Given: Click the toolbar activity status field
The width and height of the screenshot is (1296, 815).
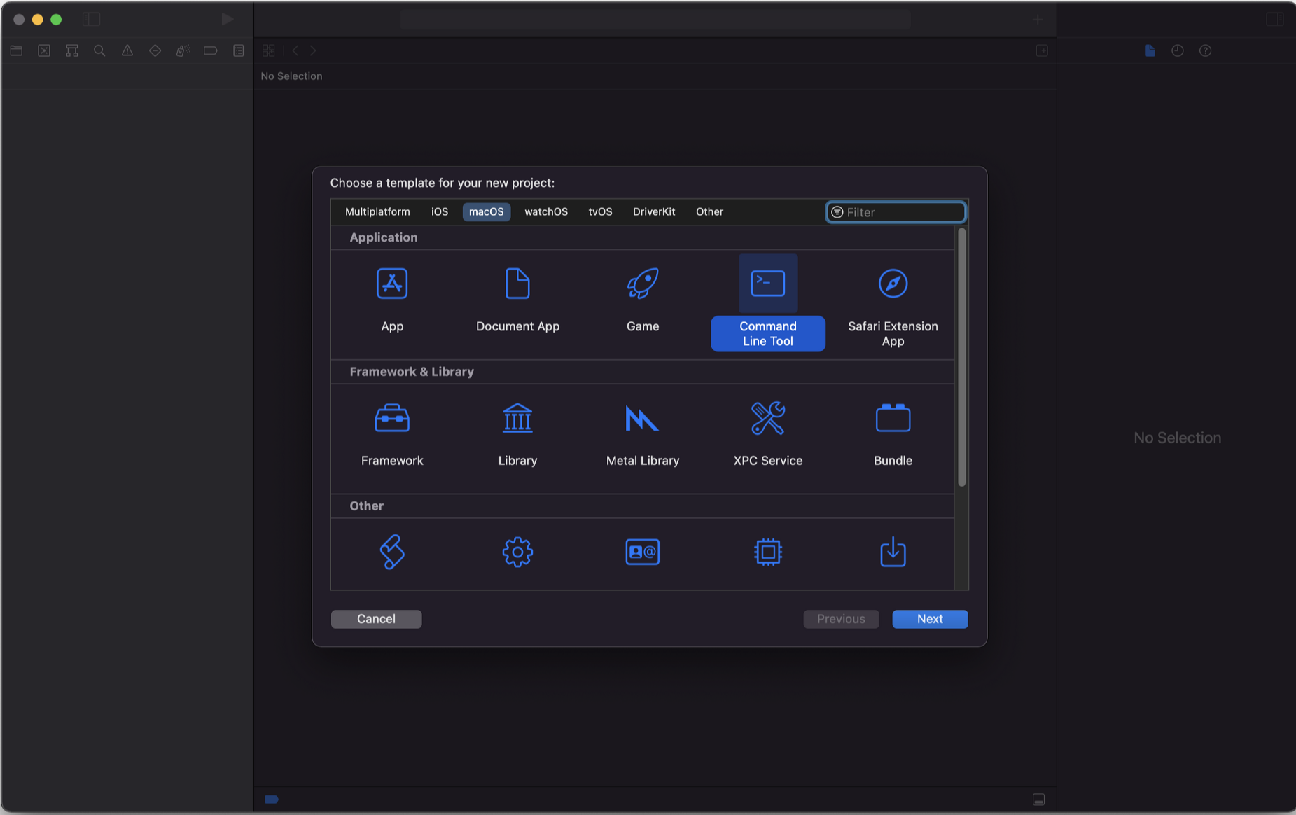Looking at the screenshot, I should point(655,20).
